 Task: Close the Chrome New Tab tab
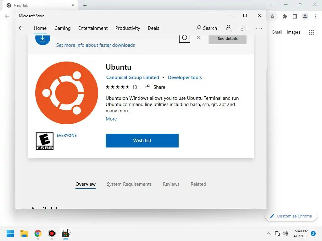tap(73, 5)
